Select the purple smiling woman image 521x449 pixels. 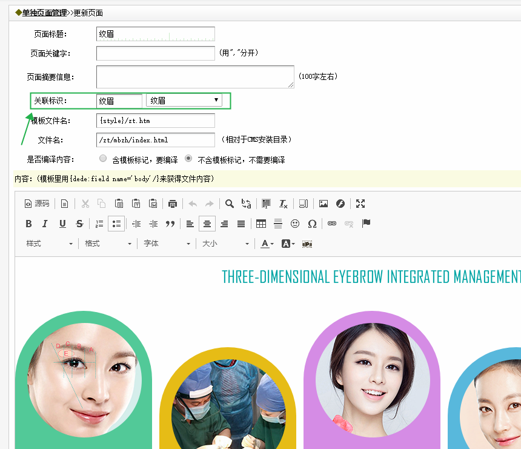(372, 380)
